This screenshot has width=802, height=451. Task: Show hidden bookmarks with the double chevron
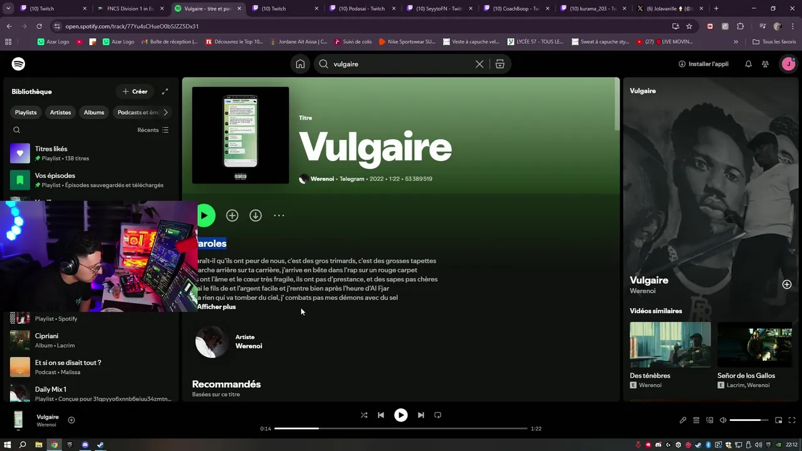point(736,42)
